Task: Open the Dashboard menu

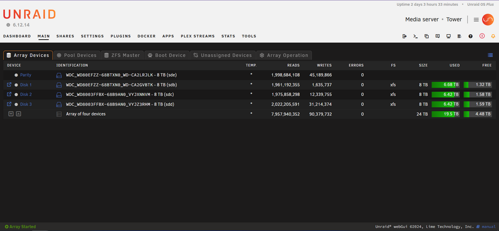Action: pos(17,36)
